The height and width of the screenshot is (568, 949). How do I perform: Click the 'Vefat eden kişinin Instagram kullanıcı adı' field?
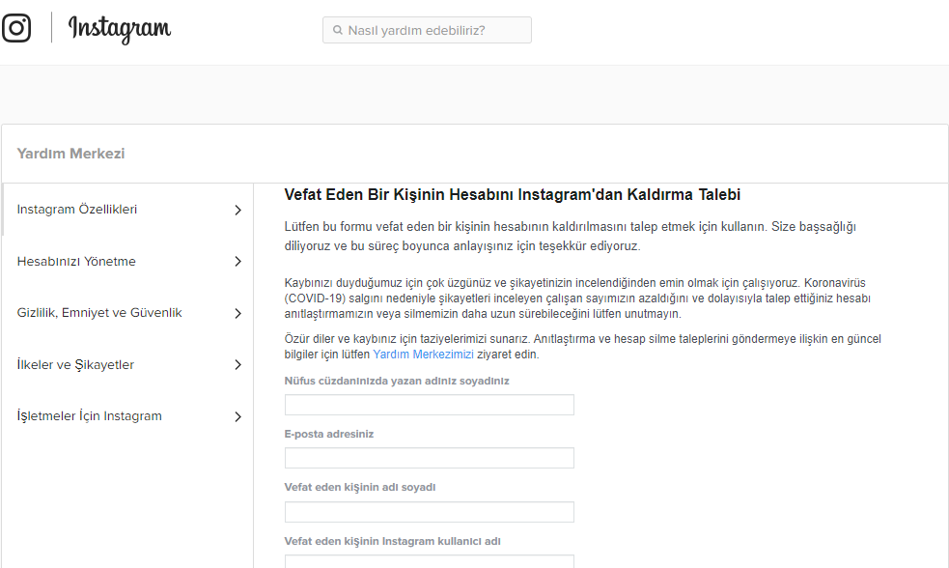pyautogui.click(x=429, y=561)
